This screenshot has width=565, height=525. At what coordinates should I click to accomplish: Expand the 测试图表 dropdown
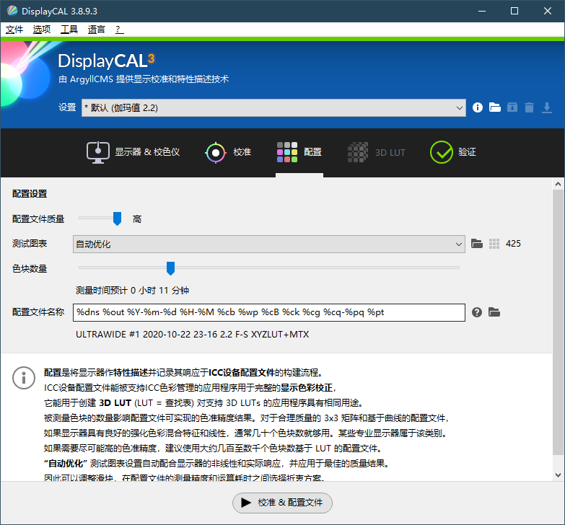(x=269, y=244)
